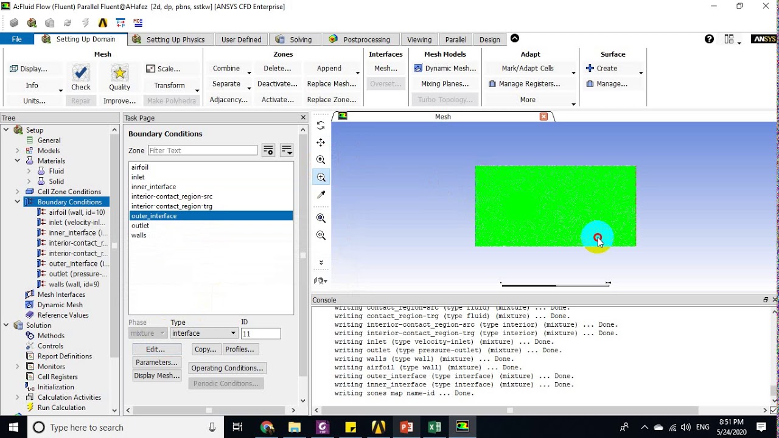Open the Postprocessing tab
The height and width of the screenshot is (438, 779).
[x=360, y=40]
